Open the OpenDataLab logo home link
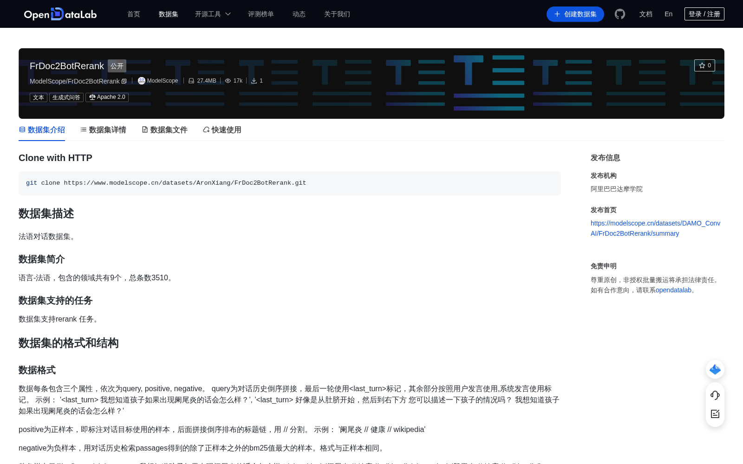This screenshot has height=464, width=743. click(60, 14)
